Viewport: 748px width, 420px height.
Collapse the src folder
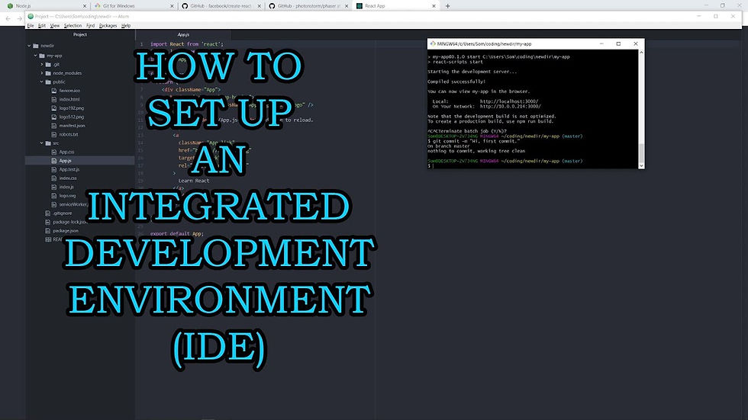pyautogui.click(x=42, y=143)
